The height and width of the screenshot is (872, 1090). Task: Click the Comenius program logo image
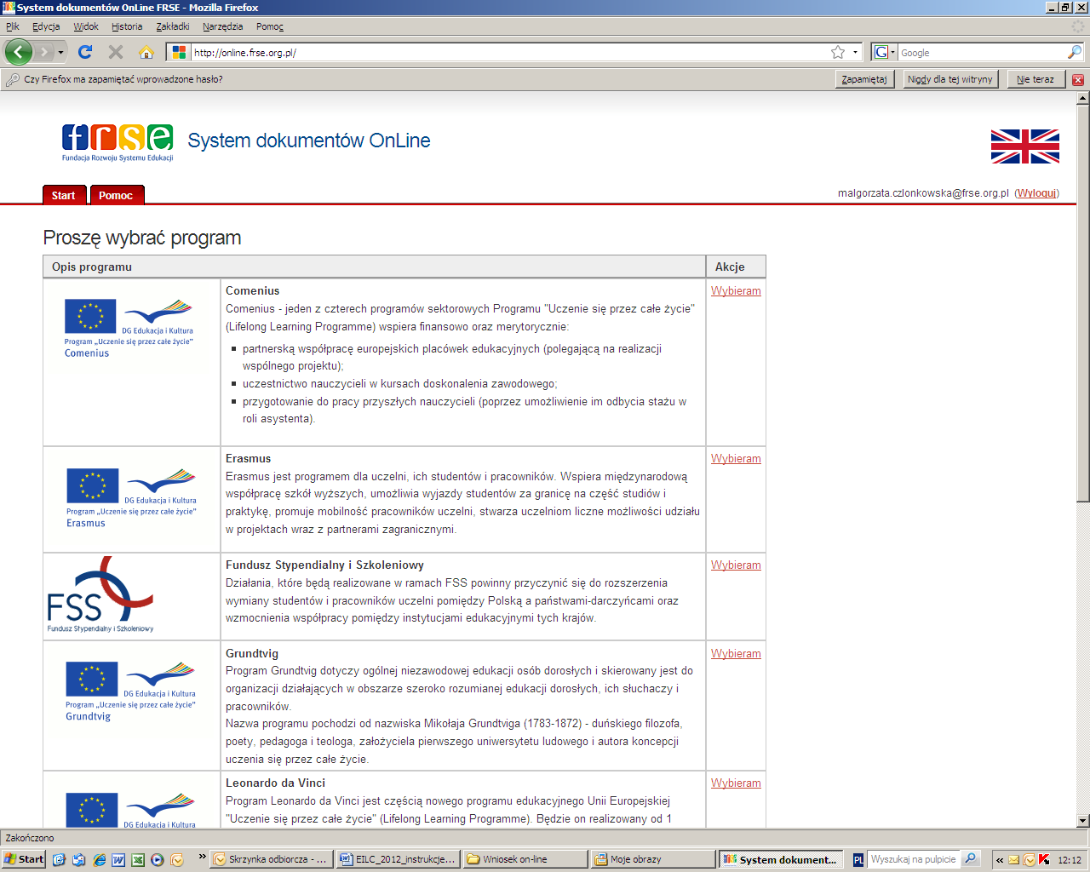[x=129, y=329]
